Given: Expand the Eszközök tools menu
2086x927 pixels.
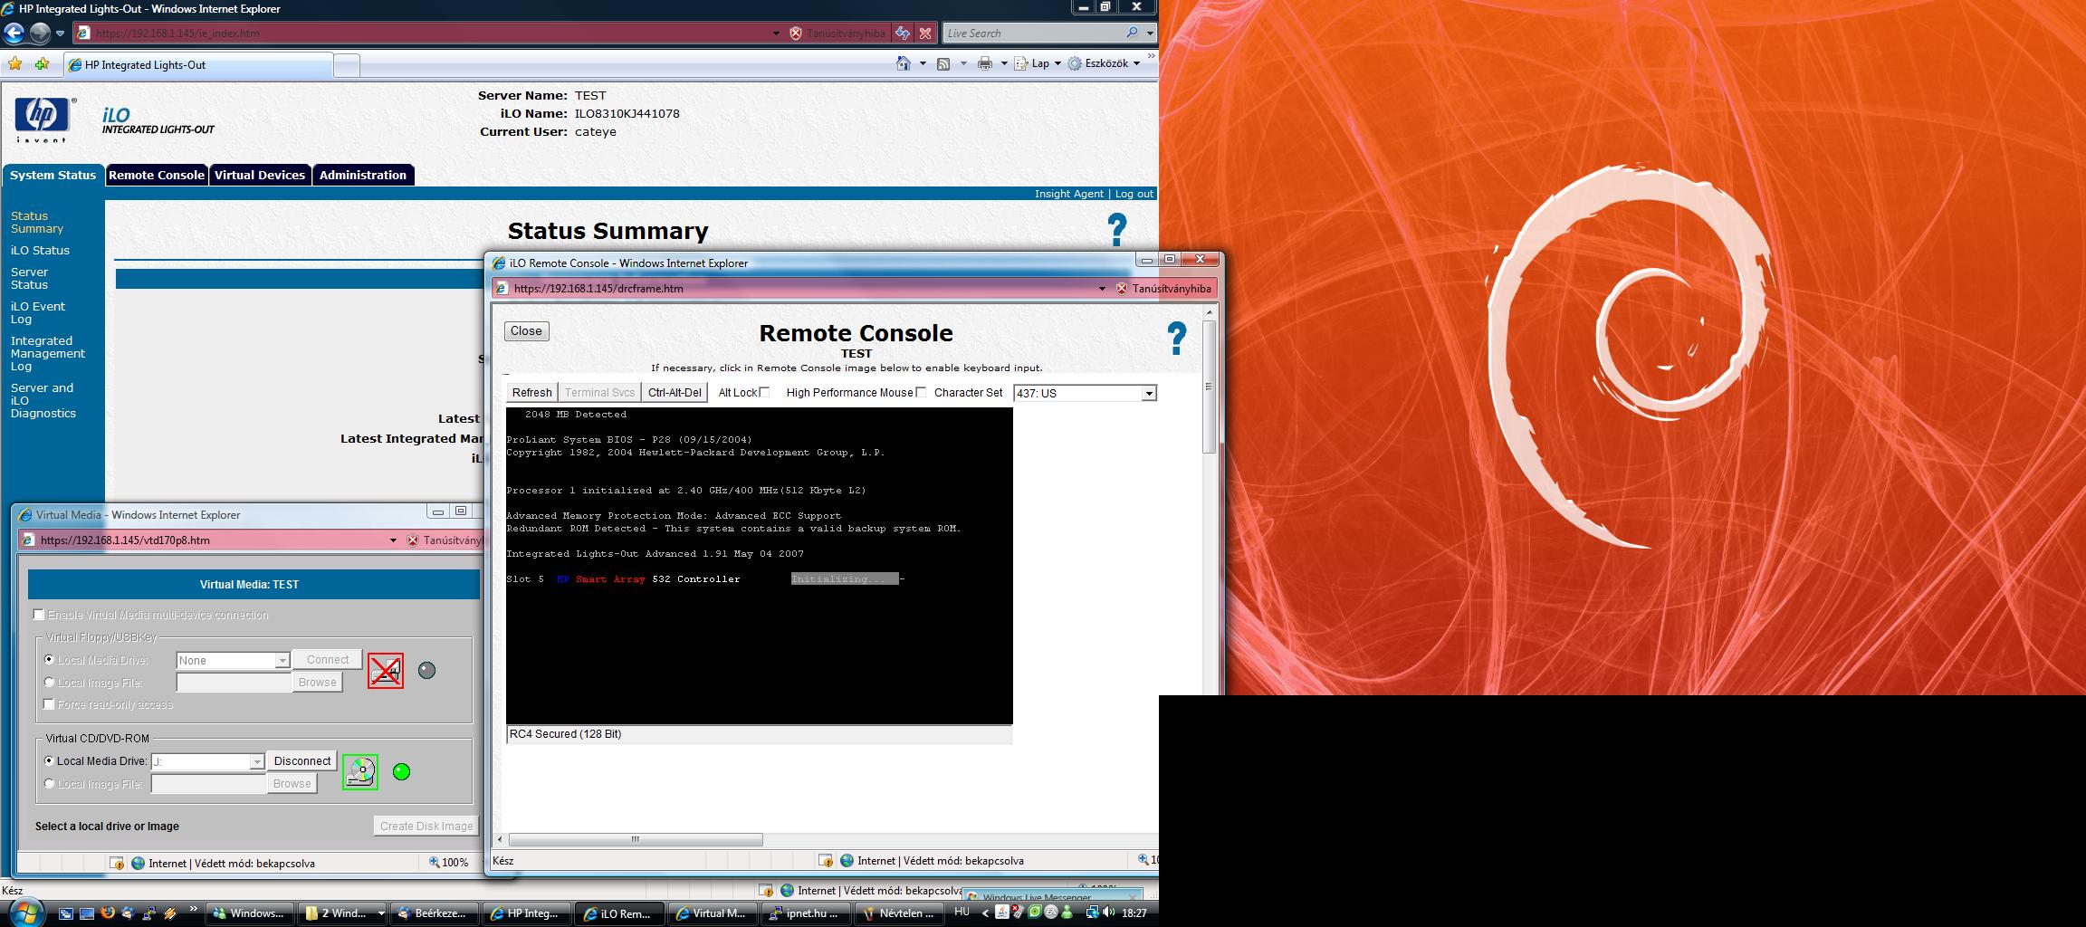Looking at the screenshot, I should coord(1105,63).
